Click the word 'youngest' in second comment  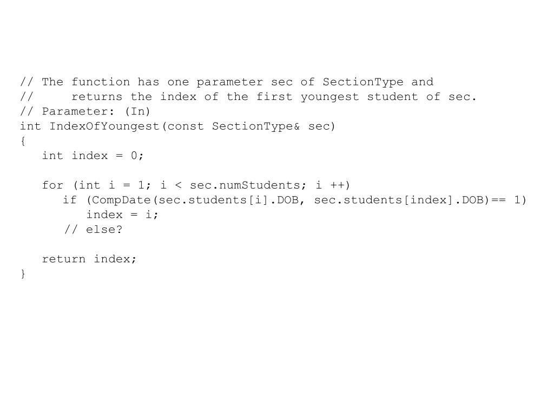click(329, 97)
